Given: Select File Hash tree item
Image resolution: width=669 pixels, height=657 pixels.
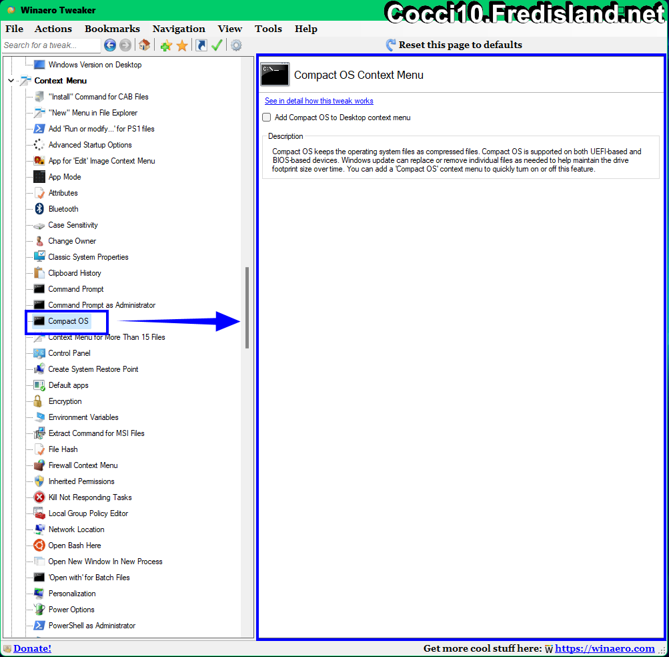Looking at the screenshot, I should pyautogui.click(x=63, y=449).
